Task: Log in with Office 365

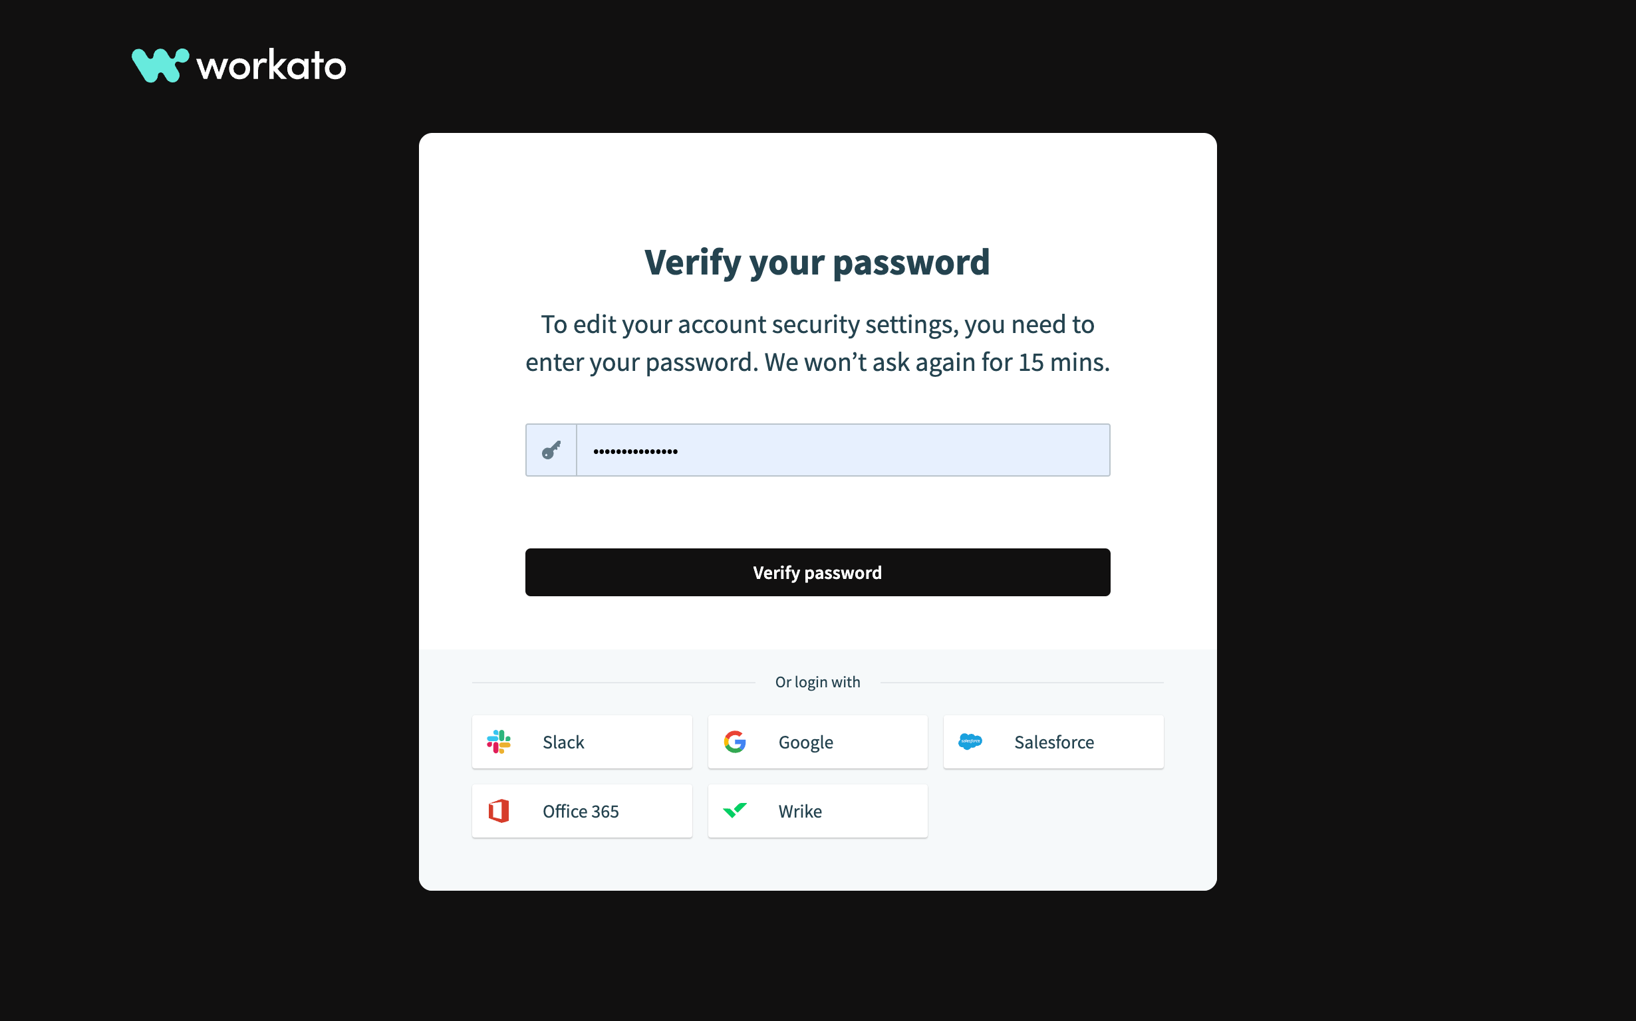Action: [x=582, y=811]
